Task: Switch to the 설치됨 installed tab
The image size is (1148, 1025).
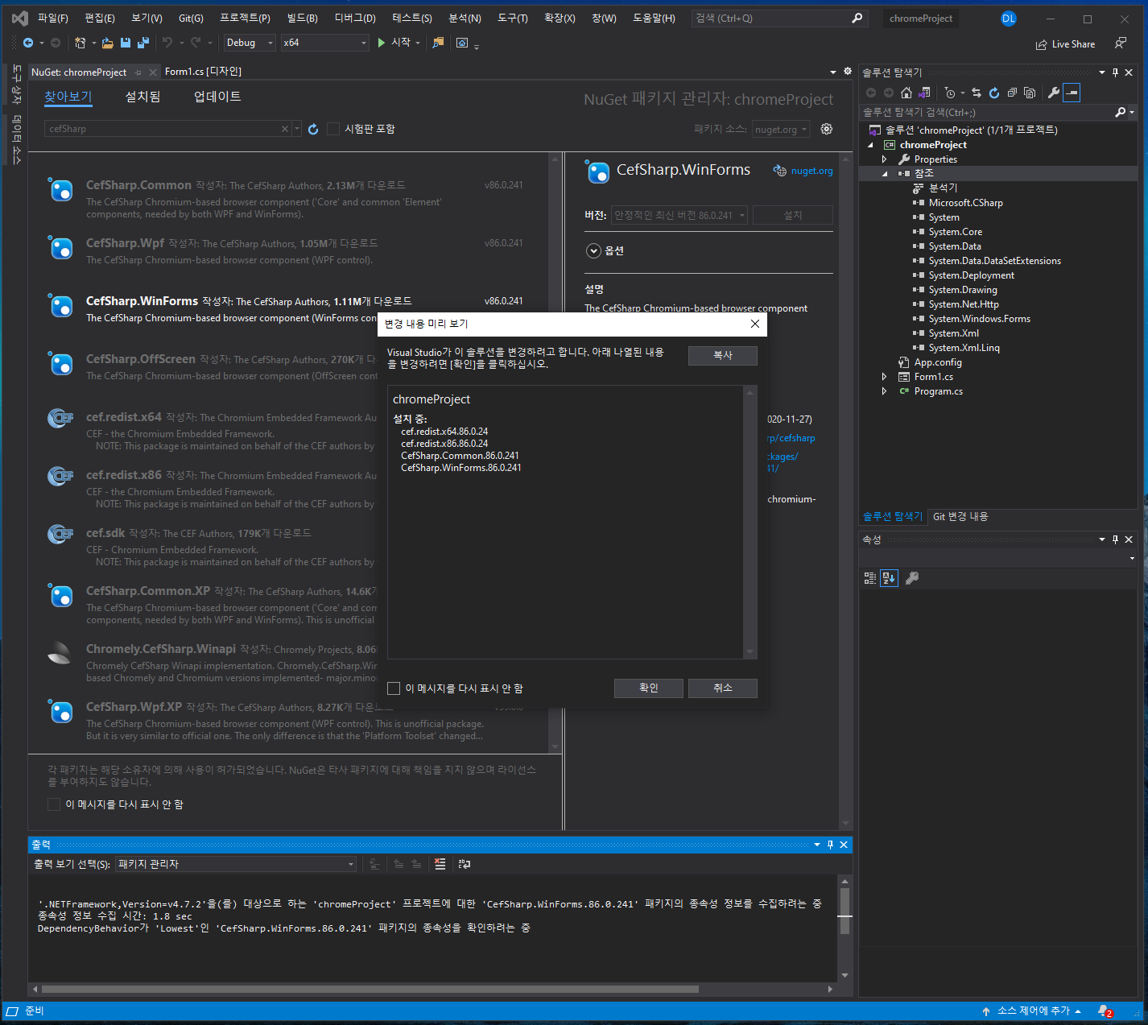Action: (143, 97)
